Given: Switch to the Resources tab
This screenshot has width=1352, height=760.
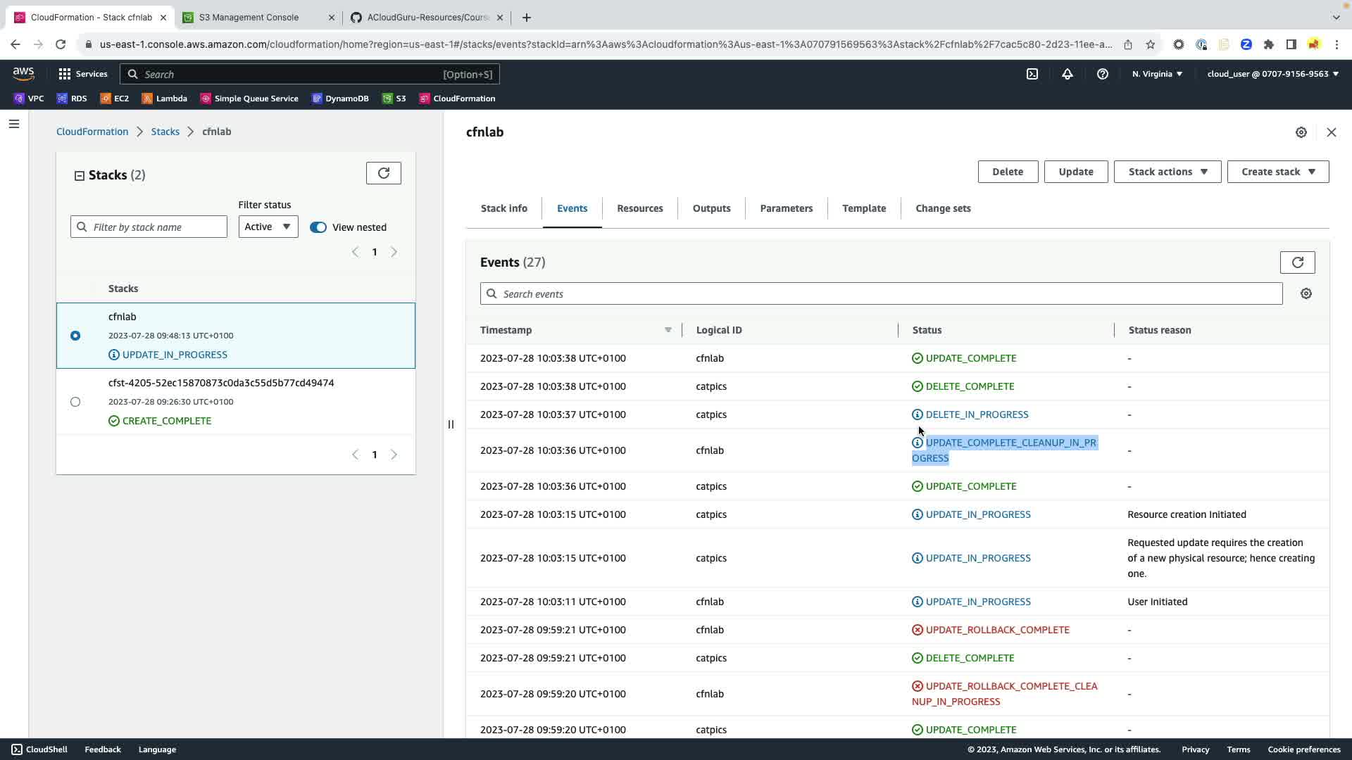Looking at the screenshot, I should (x=639, y=208).
